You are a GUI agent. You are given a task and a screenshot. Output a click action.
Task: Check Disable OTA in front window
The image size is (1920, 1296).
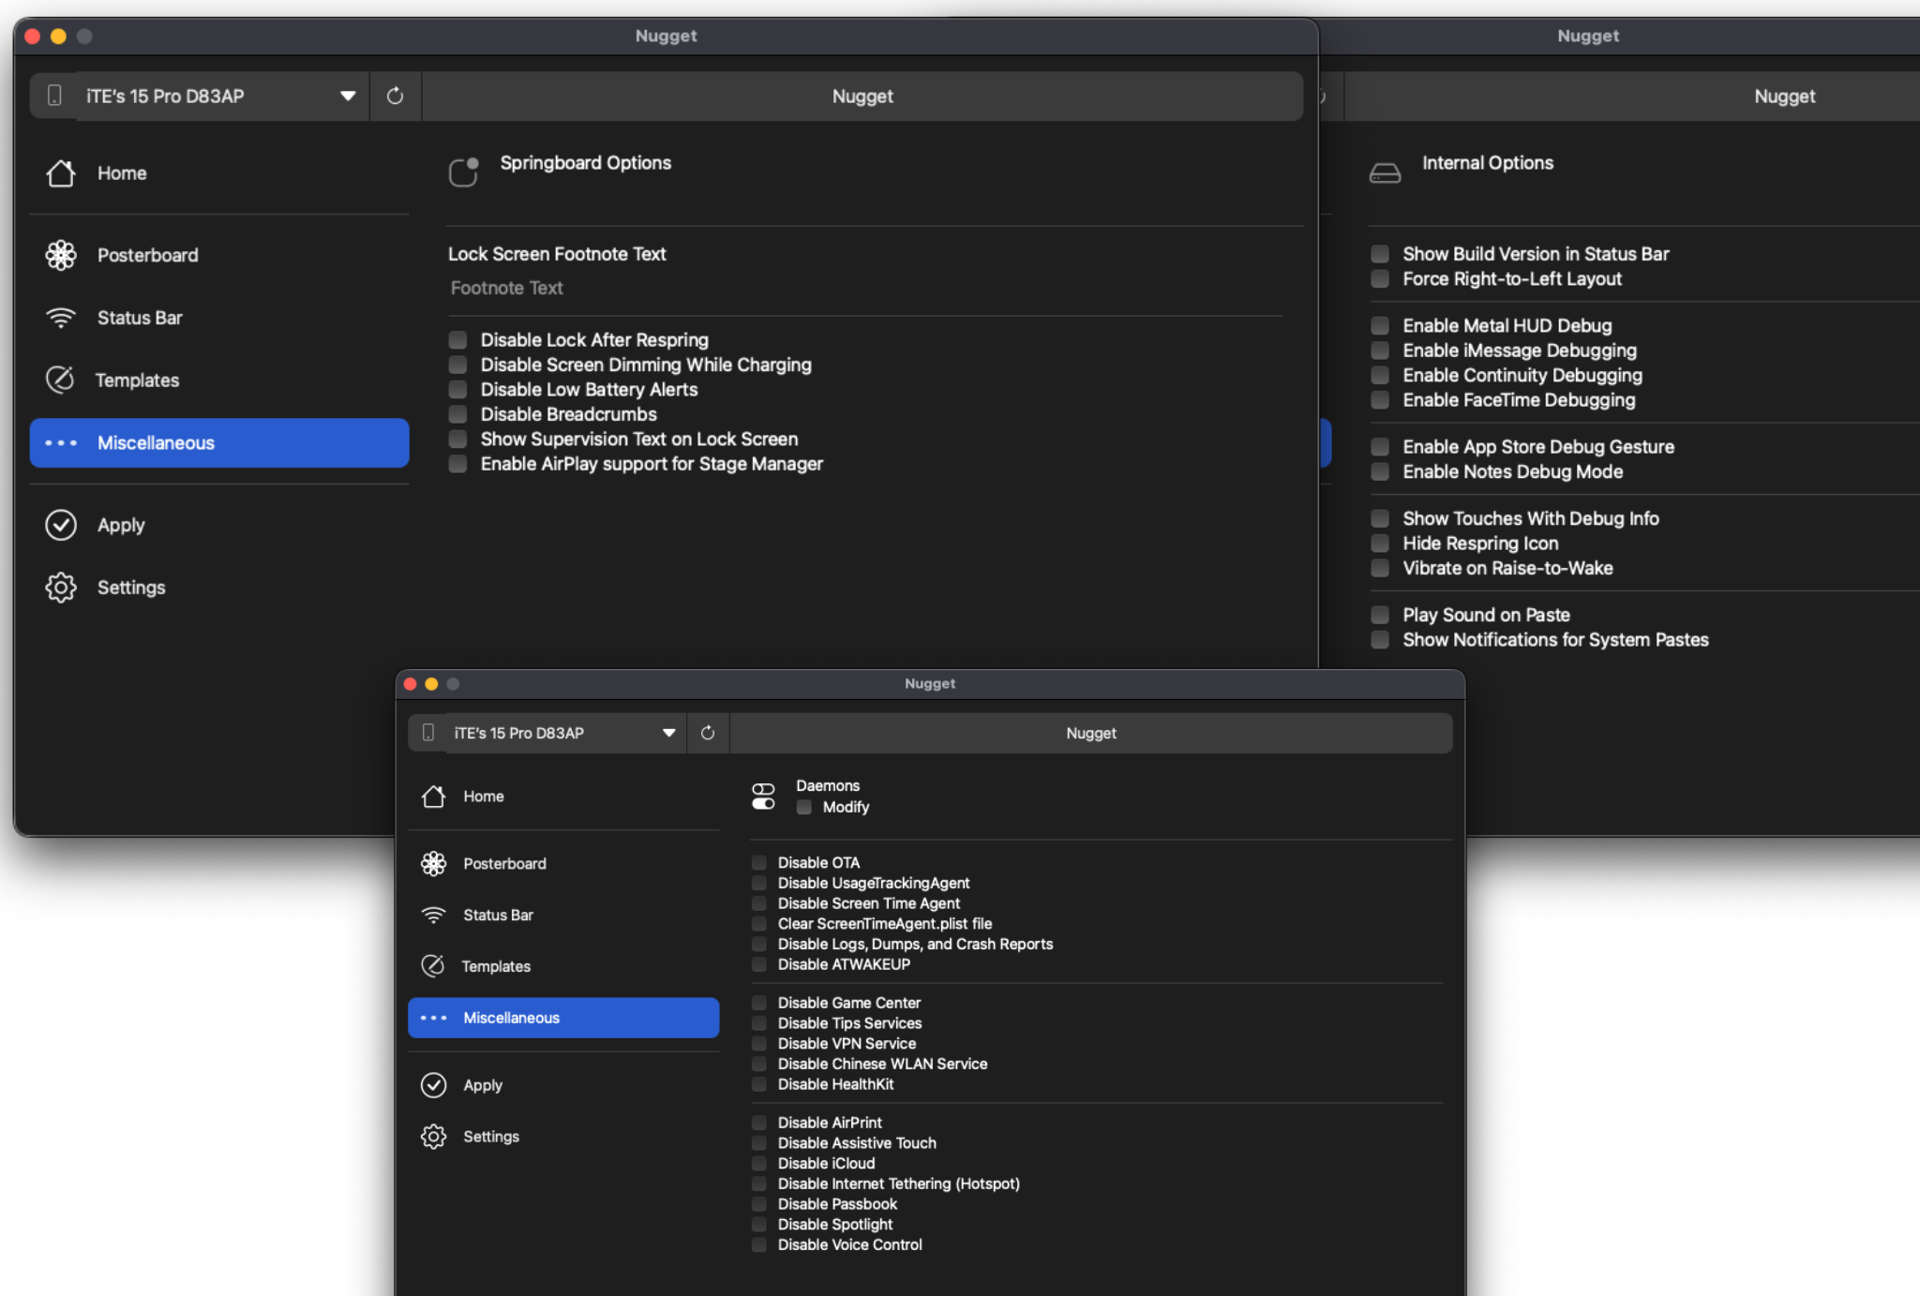pyautogui.click(x=759, y=863)
